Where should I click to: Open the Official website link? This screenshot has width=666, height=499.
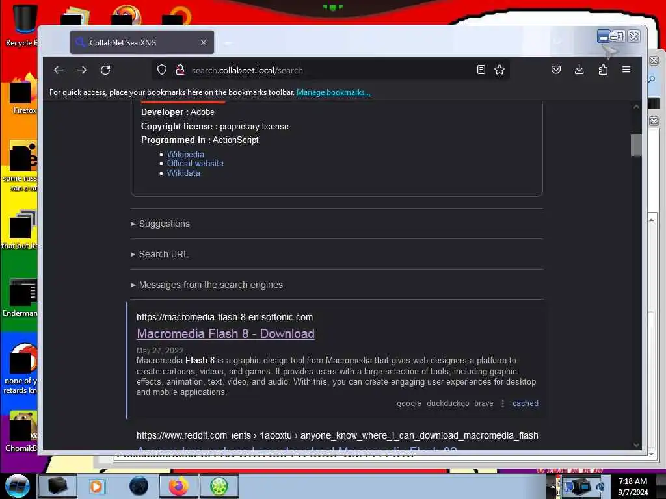point(195,163)
